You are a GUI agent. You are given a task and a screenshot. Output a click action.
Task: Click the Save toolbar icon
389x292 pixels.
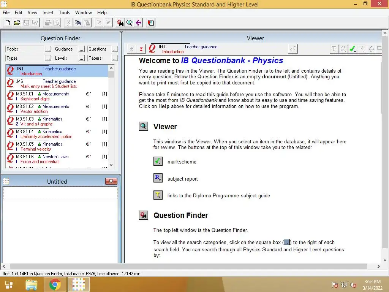point(26,23)
